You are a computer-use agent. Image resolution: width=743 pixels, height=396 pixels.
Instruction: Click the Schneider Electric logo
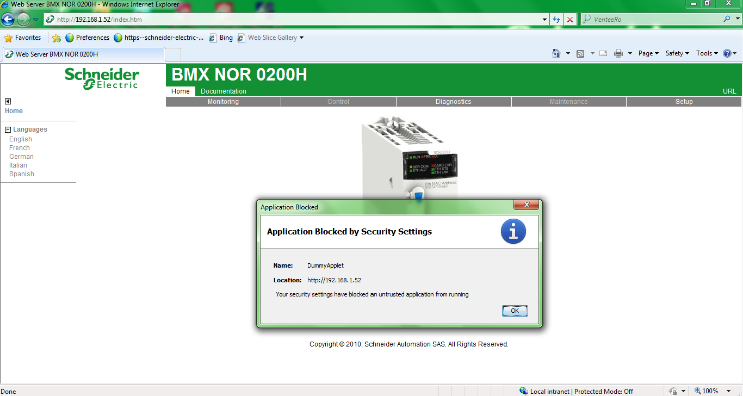pyautogui.click(x=102, y=78)
